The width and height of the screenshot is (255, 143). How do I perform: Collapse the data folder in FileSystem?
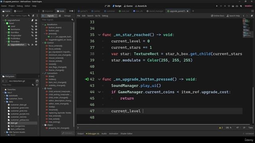(x=5, y=102)
